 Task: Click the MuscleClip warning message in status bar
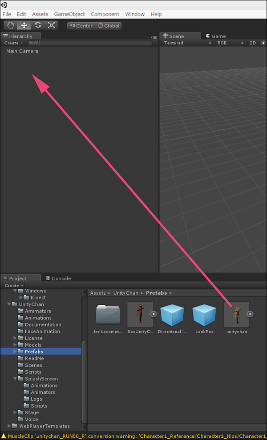tap(137, 436)
